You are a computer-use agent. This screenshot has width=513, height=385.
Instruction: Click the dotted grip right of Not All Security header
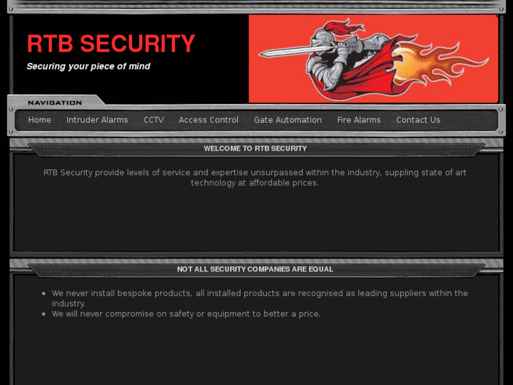tap(460, 270)
